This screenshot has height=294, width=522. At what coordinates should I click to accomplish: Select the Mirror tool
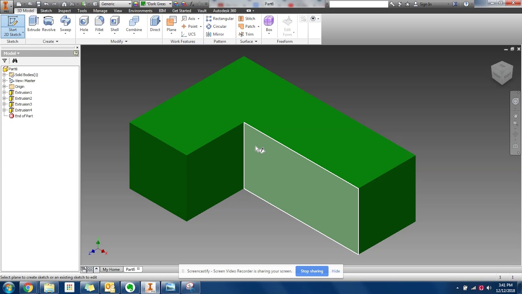pos(215,34)
